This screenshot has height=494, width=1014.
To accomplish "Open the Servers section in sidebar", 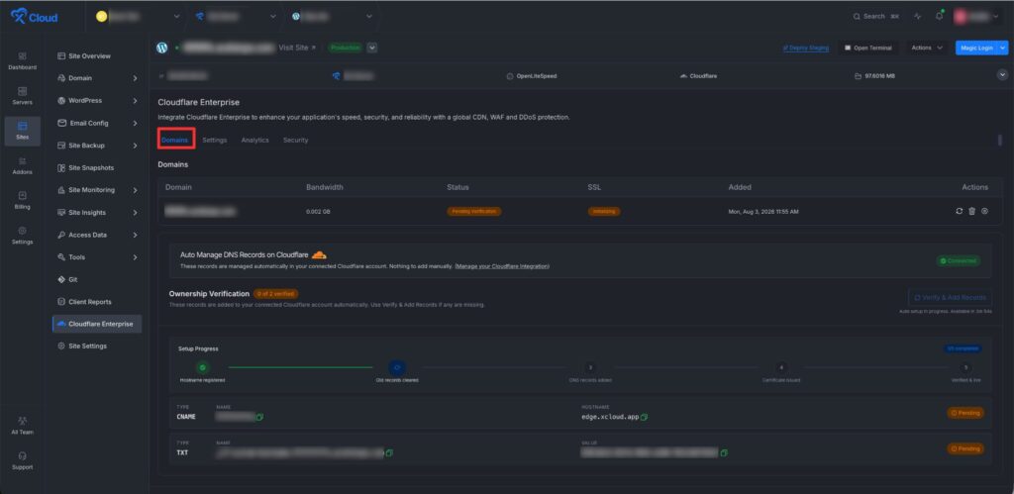I will [22, 96].
